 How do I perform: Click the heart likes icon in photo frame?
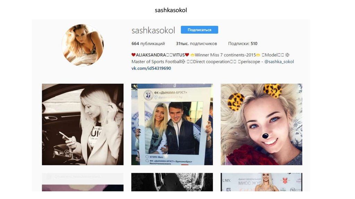pyautogui.click(x=147, y=157)
